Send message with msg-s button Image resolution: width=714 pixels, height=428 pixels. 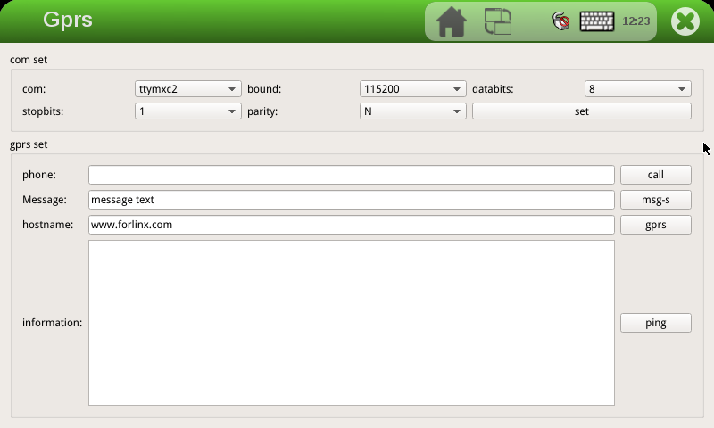656,200
